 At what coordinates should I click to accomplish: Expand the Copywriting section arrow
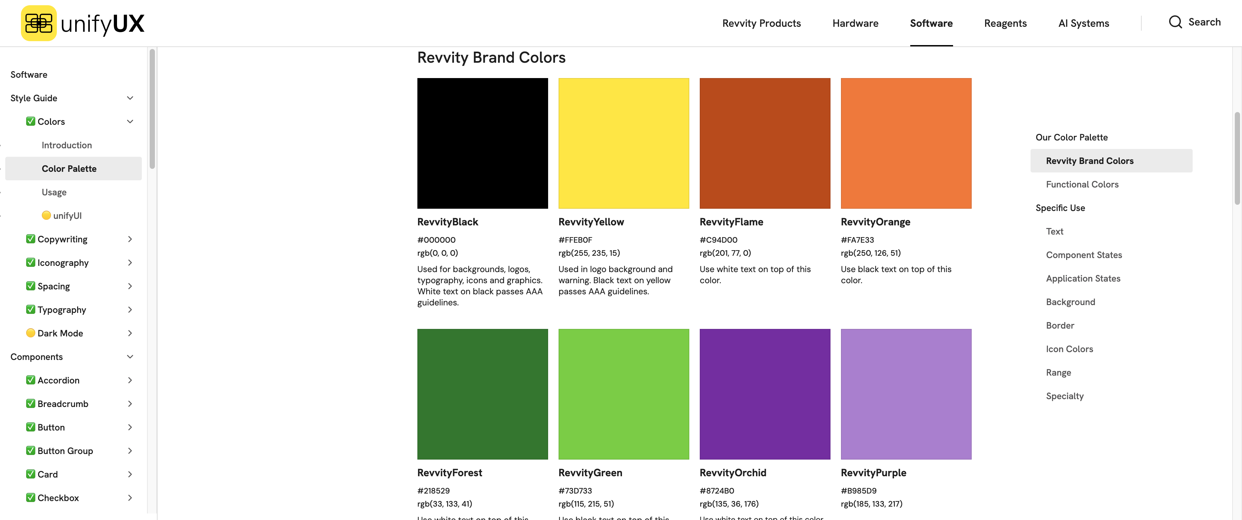pyautogui.click(x=130, y=239)
